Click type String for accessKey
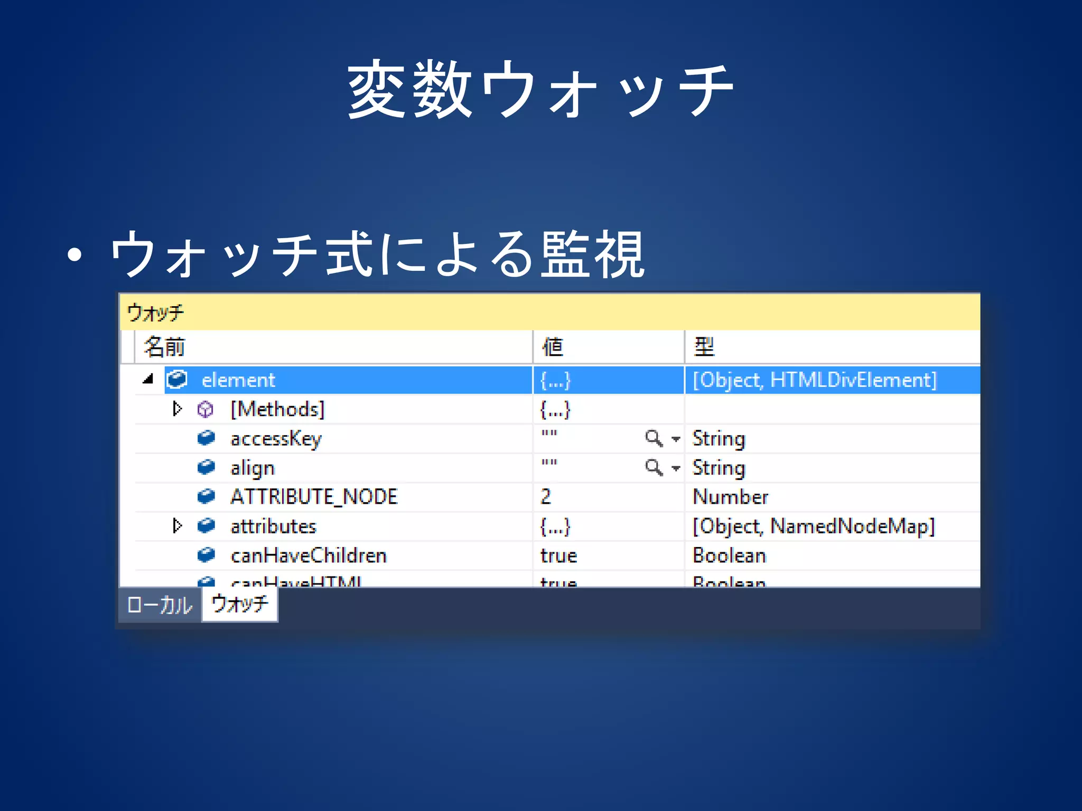The height and width of the screenshot is (811, 1082). 719,439
